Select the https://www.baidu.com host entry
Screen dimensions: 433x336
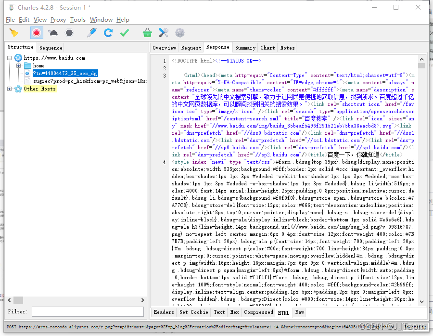pyautogui.click(x=54, y=58)
